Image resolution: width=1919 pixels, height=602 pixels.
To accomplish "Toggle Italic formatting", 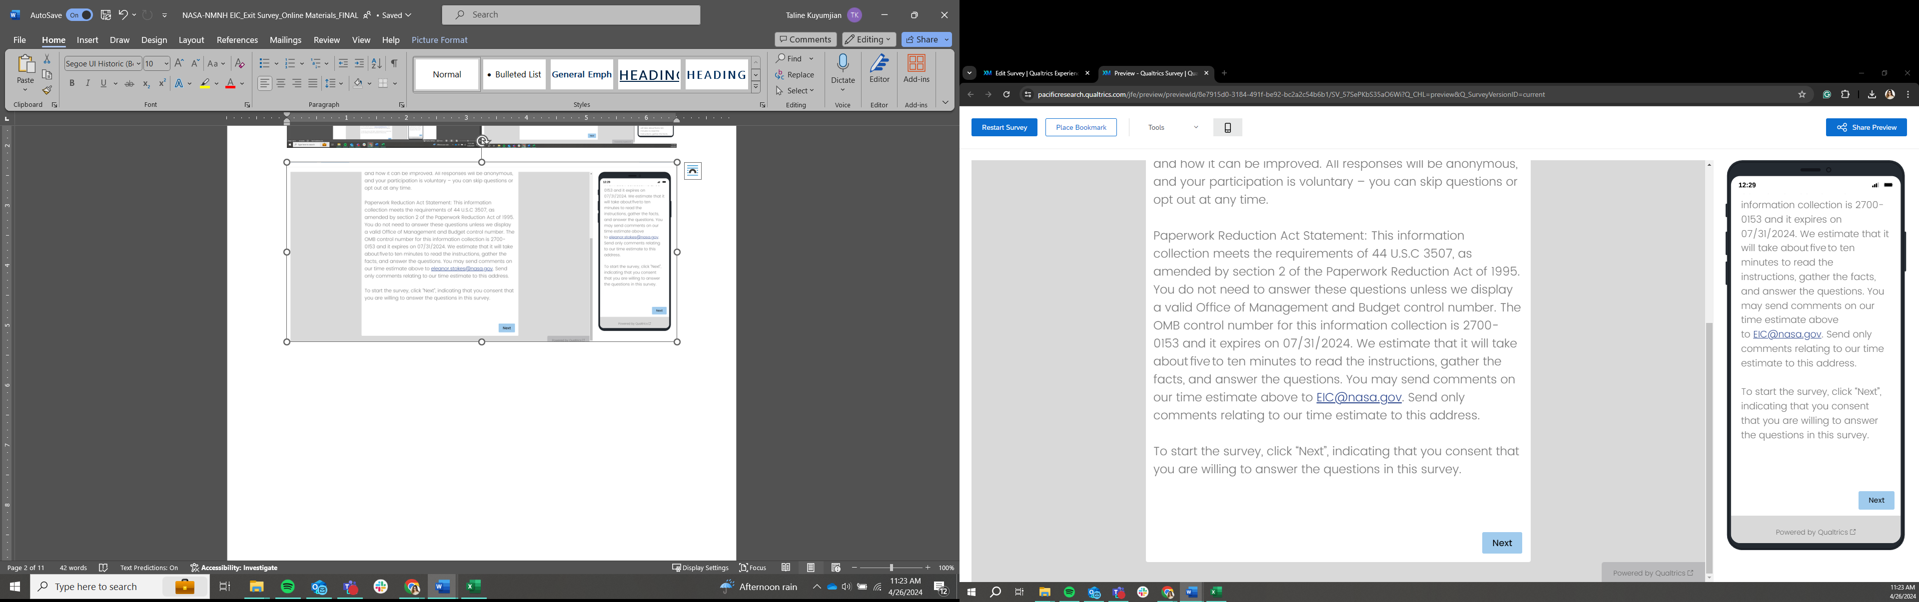I will coord(88,83).
